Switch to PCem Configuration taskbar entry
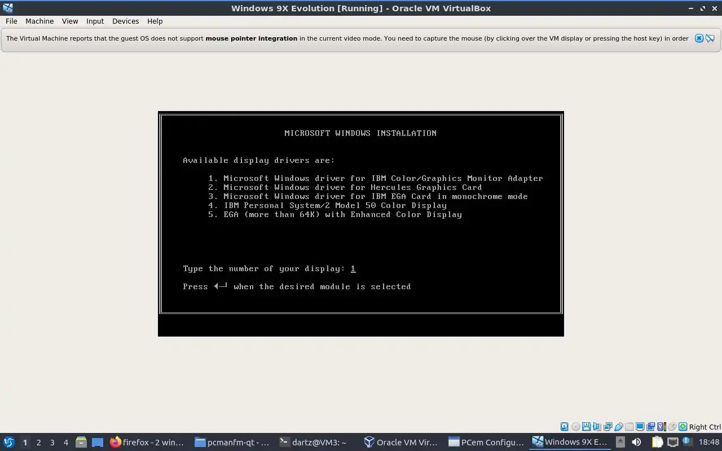 click(486, 442)
